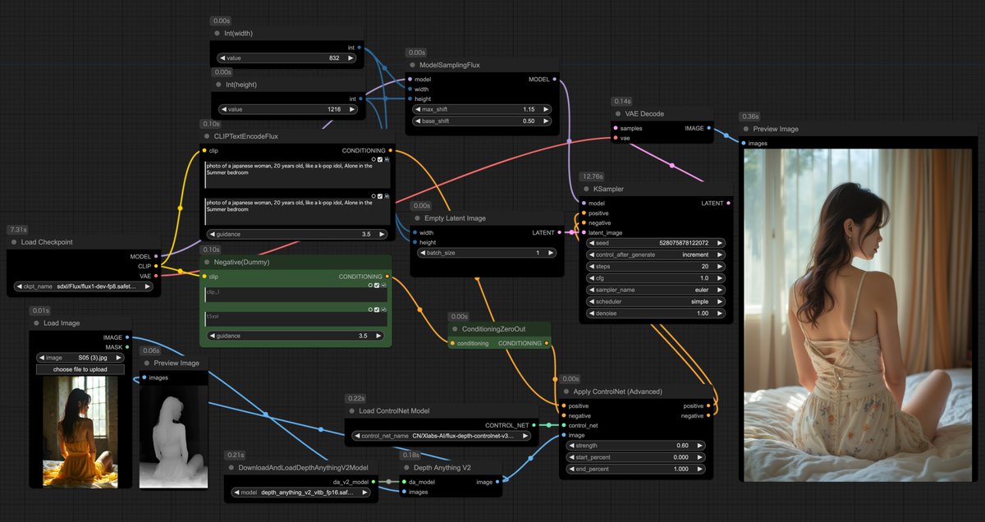Collapse the CLIPTextEncodeFlux node using its title dot
985x522 pixels.
tap(207, 136)
